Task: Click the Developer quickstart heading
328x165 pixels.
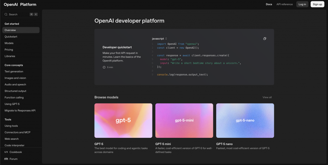Action: [117, 47]
